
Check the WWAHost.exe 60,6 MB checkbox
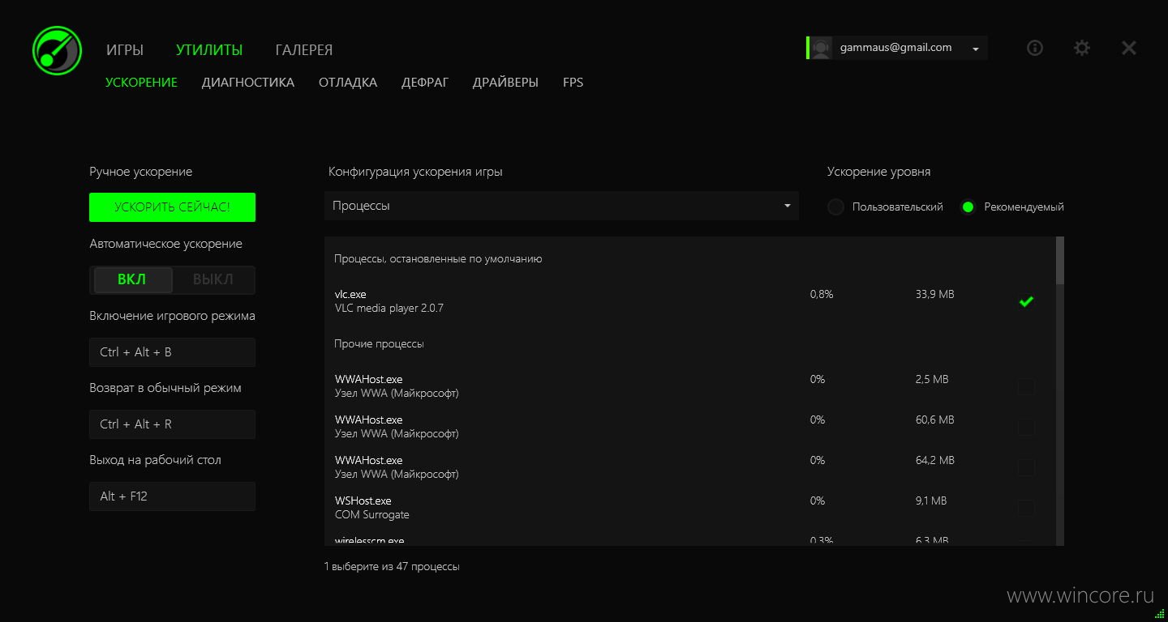click(1026, 427)
